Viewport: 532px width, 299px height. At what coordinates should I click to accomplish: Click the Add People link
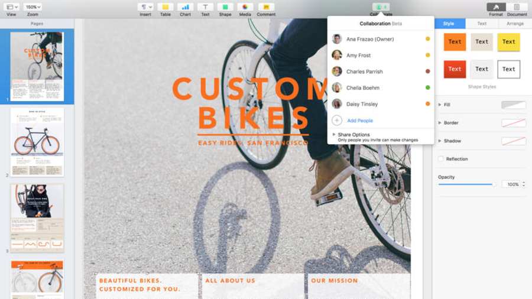[359, 121]
